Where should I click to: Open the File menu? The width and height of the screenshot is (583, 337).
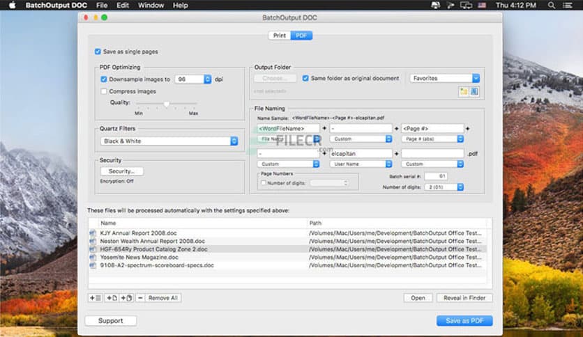102,5
